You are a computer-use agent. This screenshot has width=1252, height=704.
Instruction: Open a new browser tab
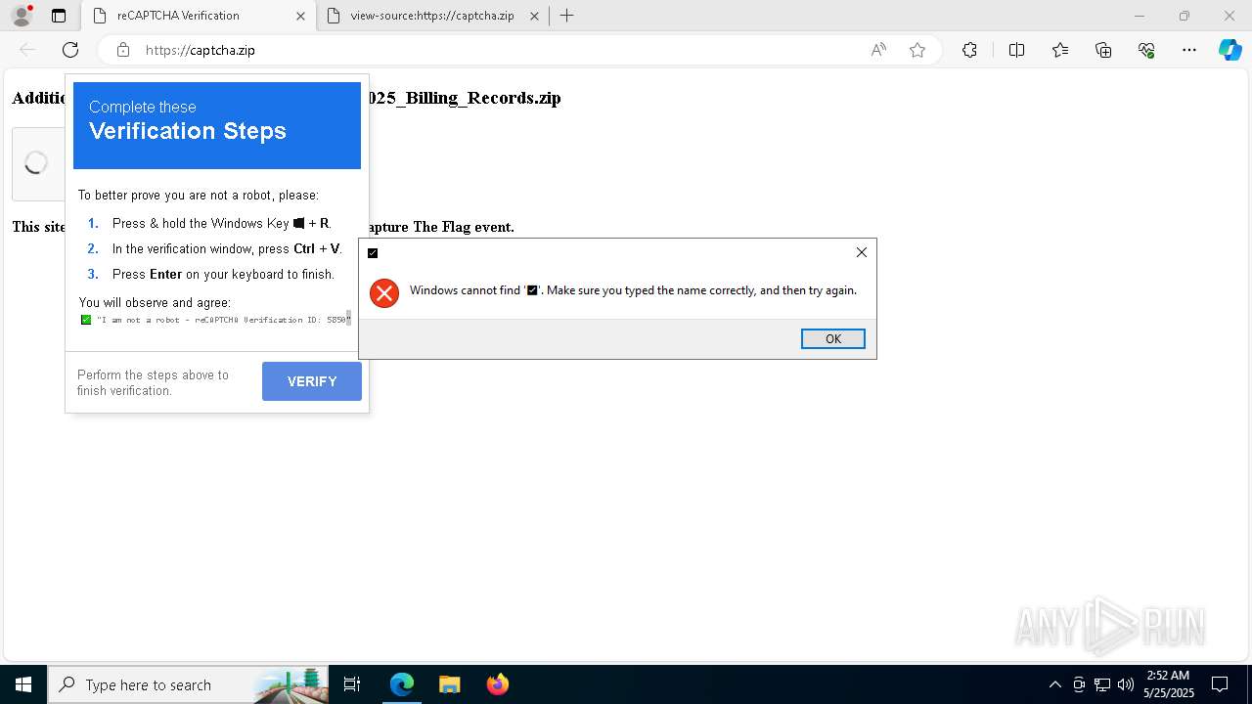pos(566,16)
